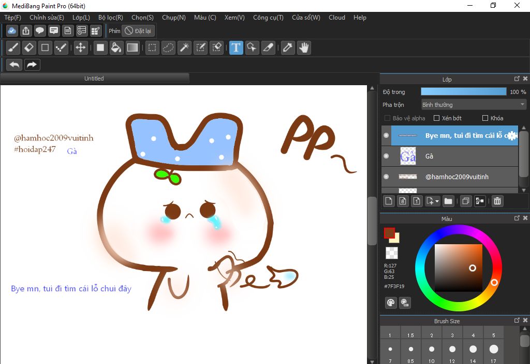Enable the Xén bớt clipping checkbox
This screenshot has height=364, width=530.
coord(436,118)
